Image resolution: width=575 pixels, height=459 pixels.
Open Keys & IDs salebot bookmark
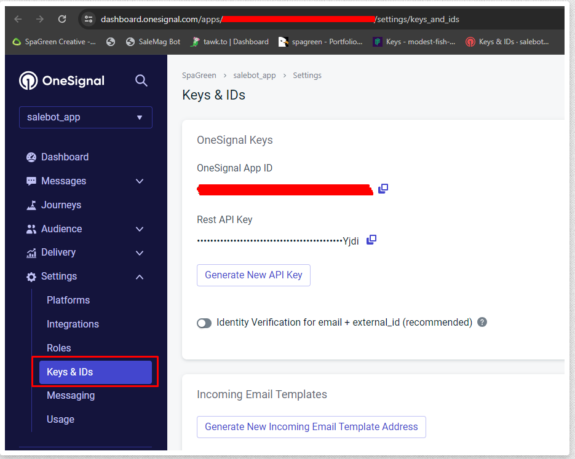507,42
